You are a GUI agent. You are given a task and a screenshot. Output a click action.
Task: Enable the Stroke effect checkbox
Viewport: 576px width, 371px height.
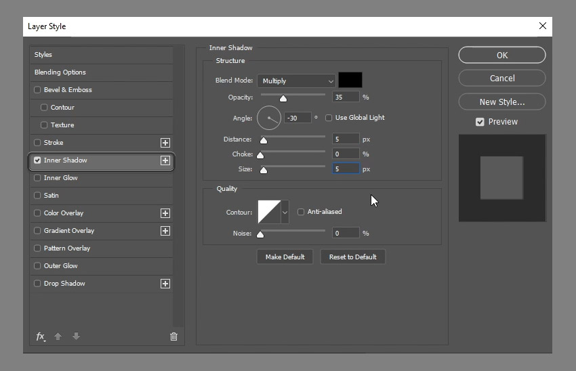pyautogui.click(x=37, y=143)
